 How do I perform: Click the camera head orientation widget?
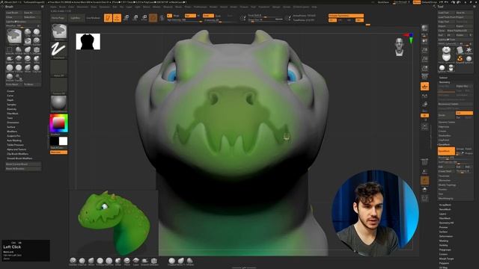[x=399, y=47]
